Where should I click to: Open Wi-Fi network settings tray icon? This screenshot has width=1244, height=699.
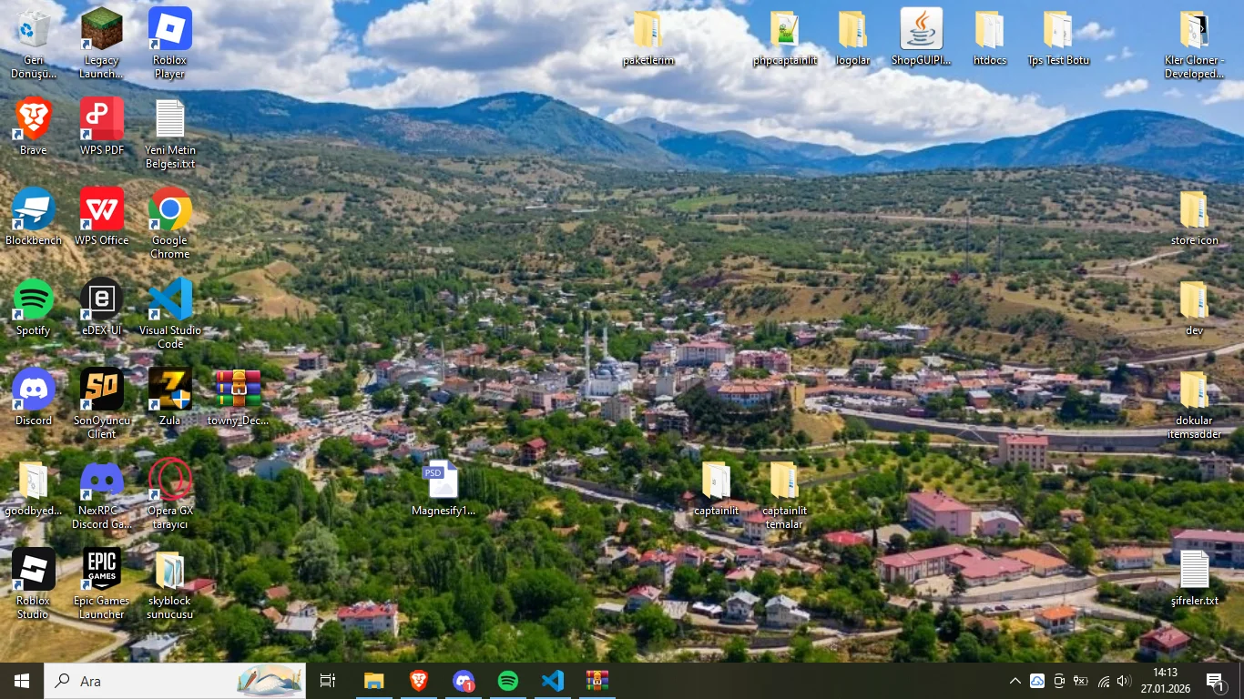1103,681
